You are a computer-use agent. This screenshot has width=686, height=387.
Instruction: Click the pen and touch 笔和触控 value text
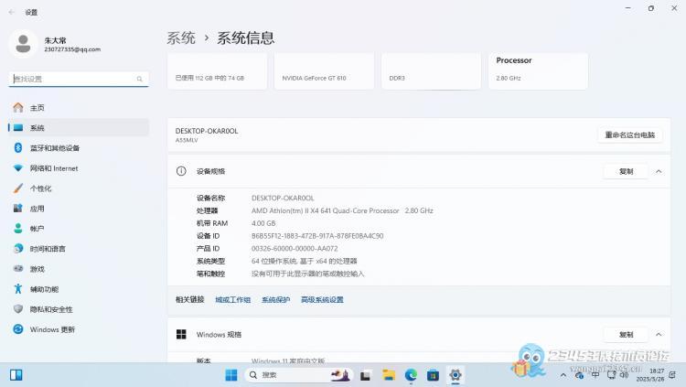click(307, 274)
